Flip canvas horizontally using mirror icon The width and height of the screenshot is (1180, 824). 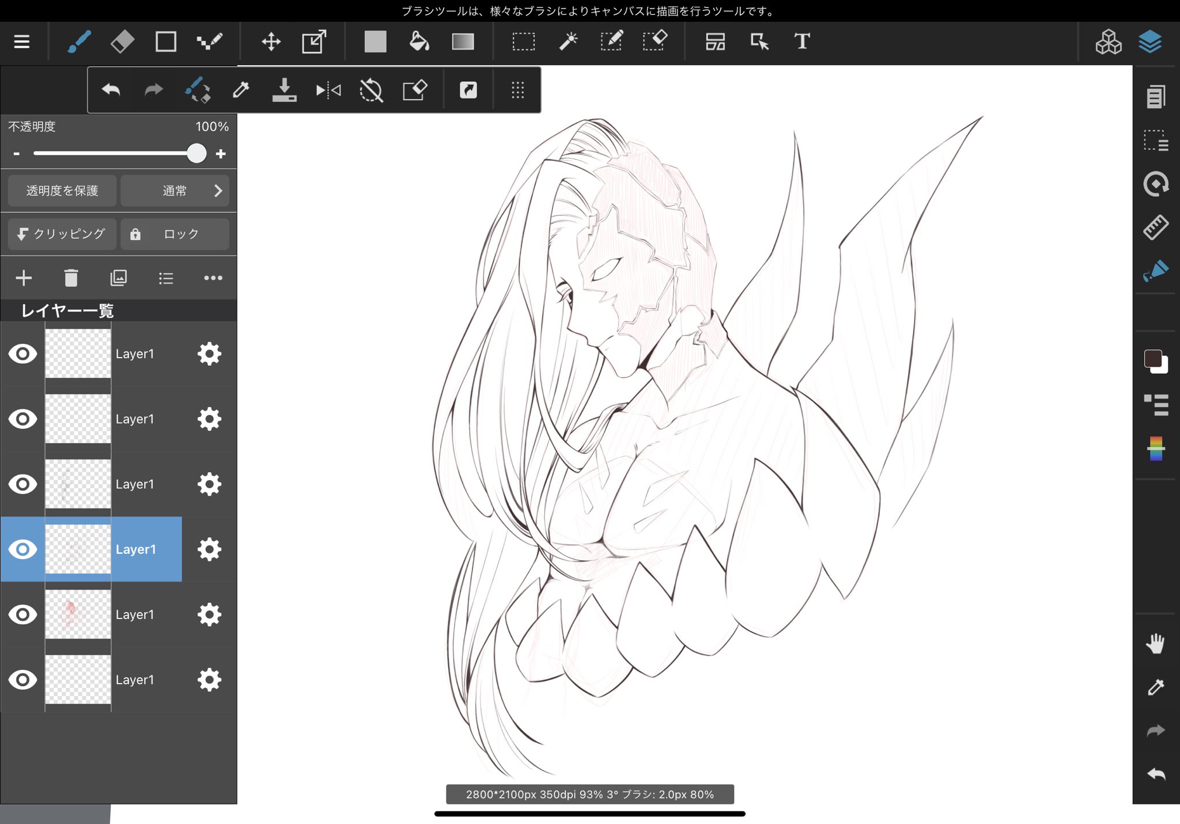328,90
